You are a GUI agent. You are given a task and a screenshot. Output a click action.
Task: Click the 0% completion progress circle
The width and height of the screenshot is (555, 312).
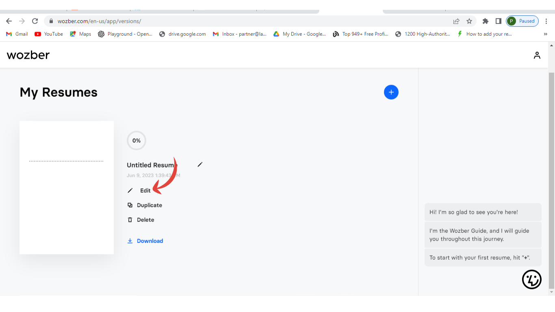(x=137, y=141)
